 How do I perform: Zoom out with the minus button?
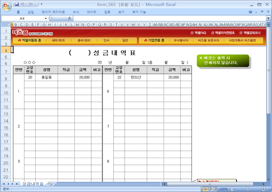[x=232, y=189]
